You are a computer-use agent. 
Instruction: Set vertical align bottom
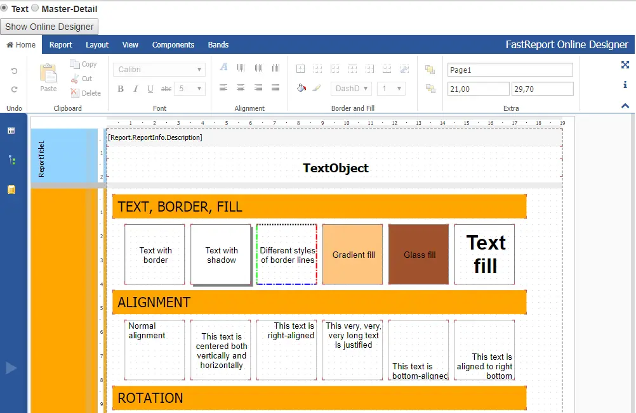[x=276, y=68]
